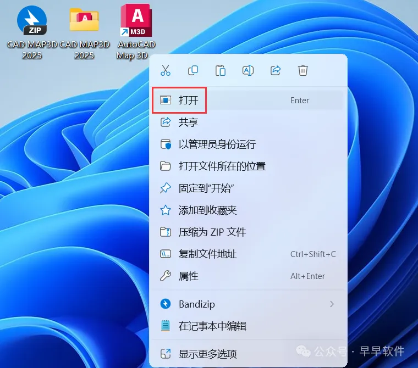Click the Share icon in top icon row
Image resolution: width=418 pixels, height=368 pixels.
276,70
